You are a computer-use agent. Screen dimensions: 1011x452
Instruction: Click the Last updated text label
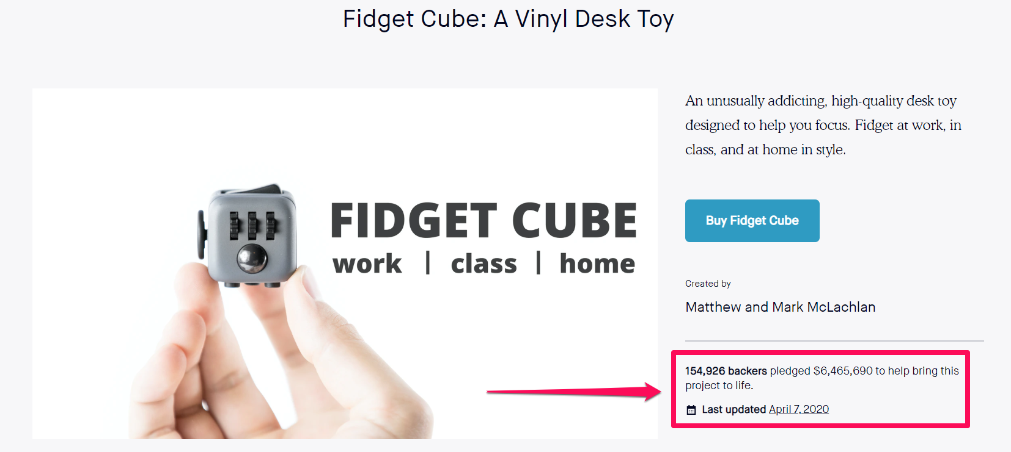click(x=733, y=409)
